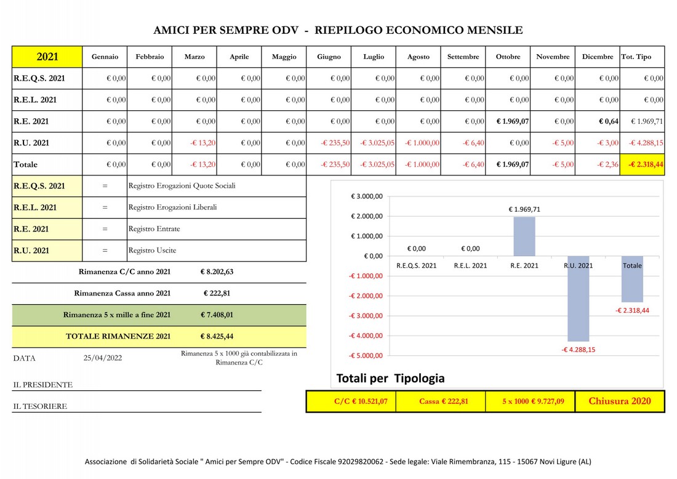Select Rimanenza Cassa anno 2021 label
Screen dimensions: 677x479
tap(122, 293)
